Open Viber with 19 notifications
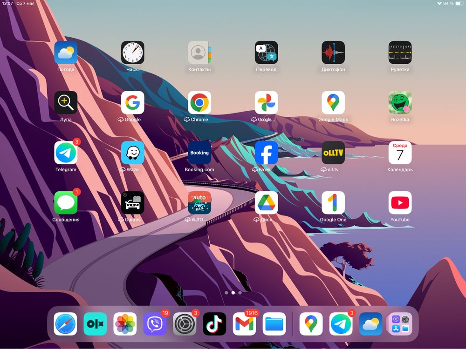Image resolution: width=466 pixels, height=349 pixels. tap(155, 324)
